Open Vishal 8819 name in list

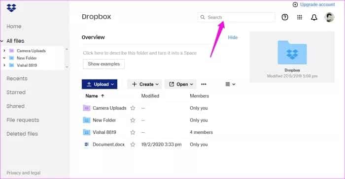[104, 132]
